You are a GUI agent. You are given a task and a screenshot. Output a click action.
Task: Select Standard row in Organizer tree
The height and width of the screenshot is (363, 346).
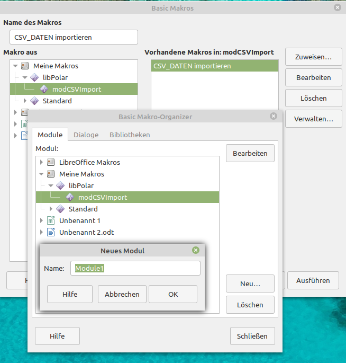128,209
